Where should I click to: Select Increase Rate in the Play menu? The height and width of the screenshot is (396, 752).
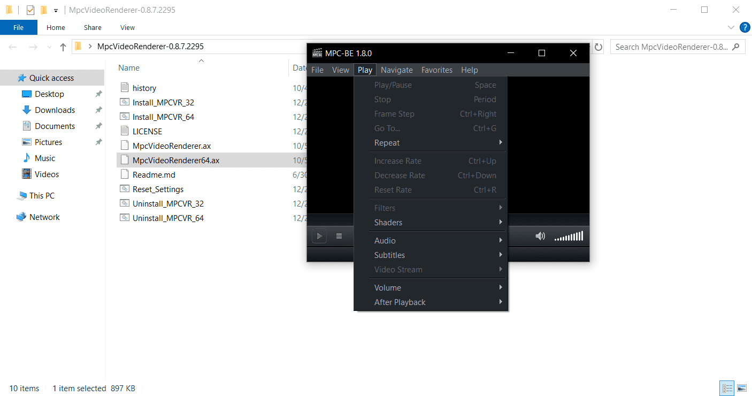pyautogui.click(x=431, y=161)
